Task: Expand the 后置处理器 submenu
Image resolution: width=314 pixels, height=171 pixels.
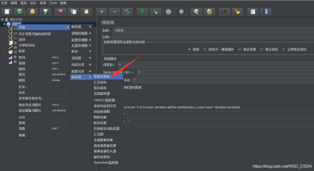Action: [x=81, y=46]
